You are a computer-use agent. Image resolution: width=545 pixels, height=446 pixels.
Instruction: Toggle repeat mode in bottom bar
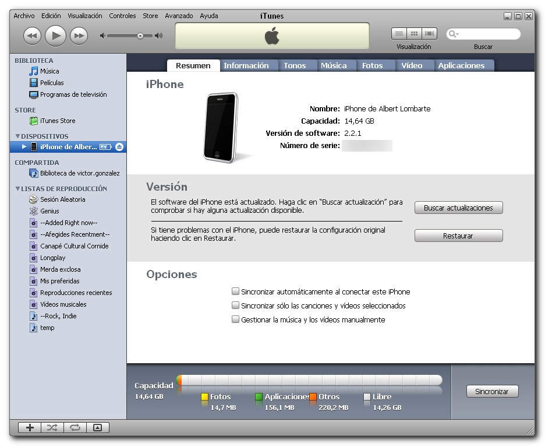click(x=75, y=427)
